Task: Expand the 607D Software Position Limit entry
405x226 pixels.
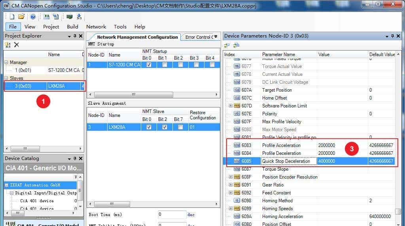Action: 231,106
